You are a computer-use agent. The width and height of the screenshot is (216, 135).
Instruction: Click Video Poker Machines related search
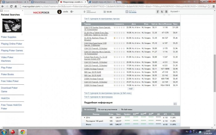pyautogui.click(x=7, y=59)
